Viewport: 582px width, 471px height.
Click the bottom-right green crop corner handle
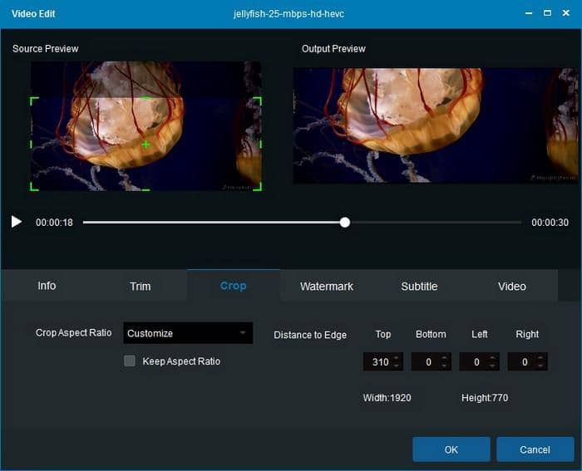[258, 187]
